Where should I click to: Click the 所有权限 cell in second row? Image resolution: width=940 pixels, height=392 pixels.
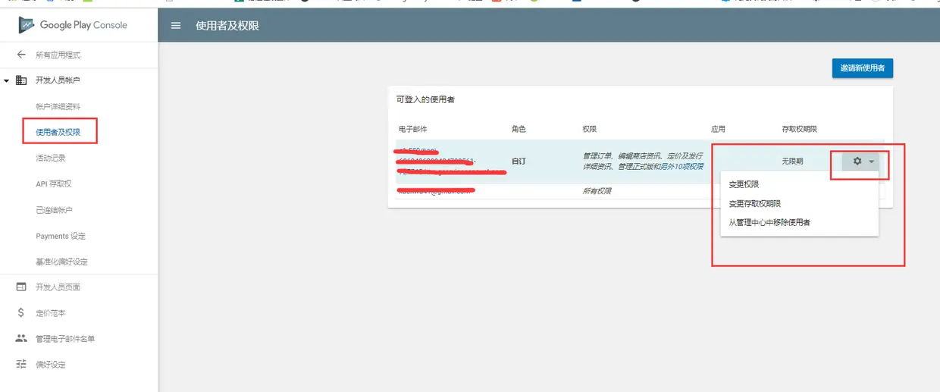[x=597, y=191]
